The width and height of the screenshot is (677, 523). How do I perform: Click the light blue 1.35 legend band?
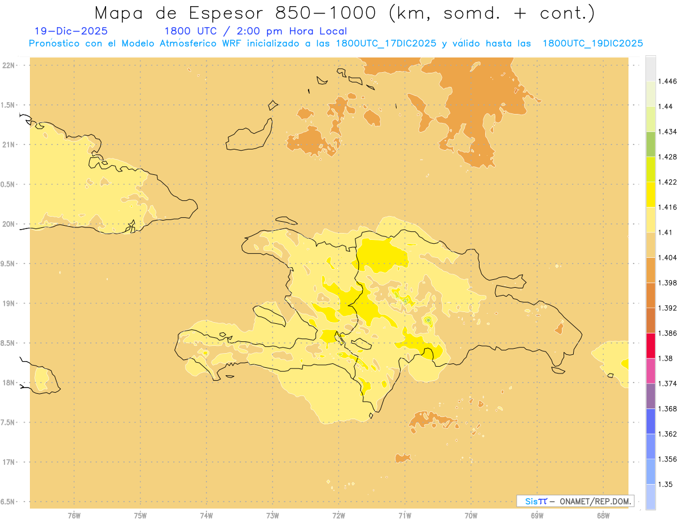(x=650, y=496)
